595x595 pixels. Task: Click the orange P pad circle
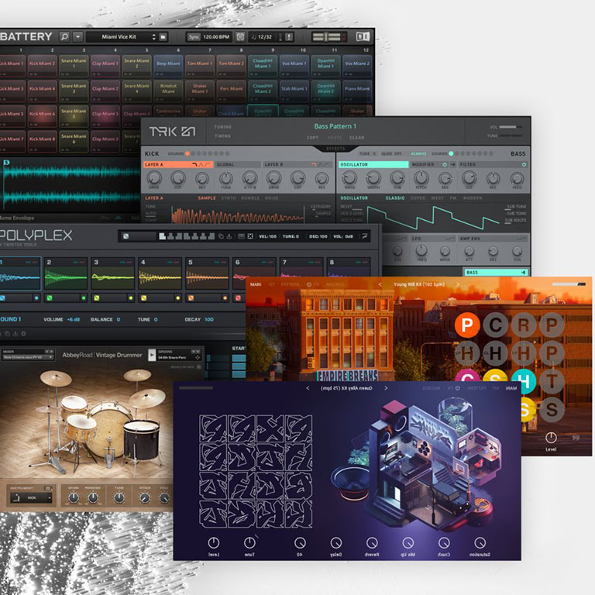[466, 325]
